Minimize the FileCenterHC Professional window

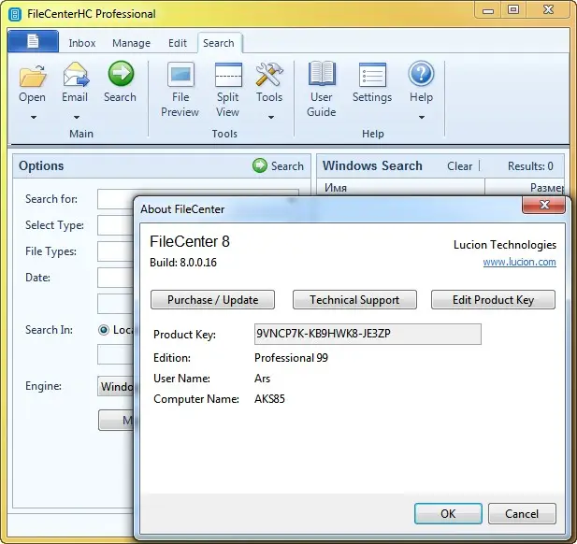tap(487, 9)
